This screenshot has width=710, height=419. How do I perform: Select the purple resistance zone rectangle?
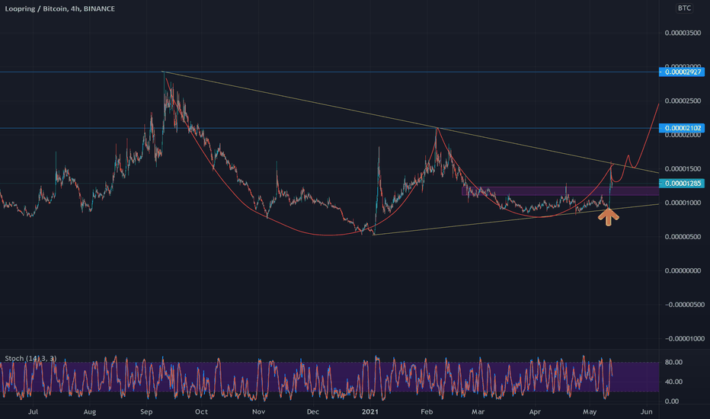560,191
